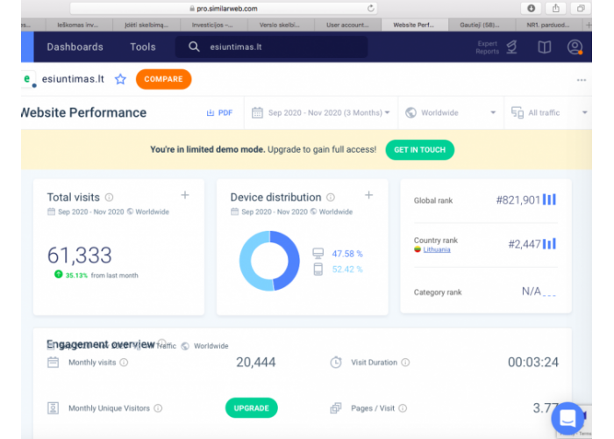Click the pro.similarweb.com address bar

(x=224, y=8)
